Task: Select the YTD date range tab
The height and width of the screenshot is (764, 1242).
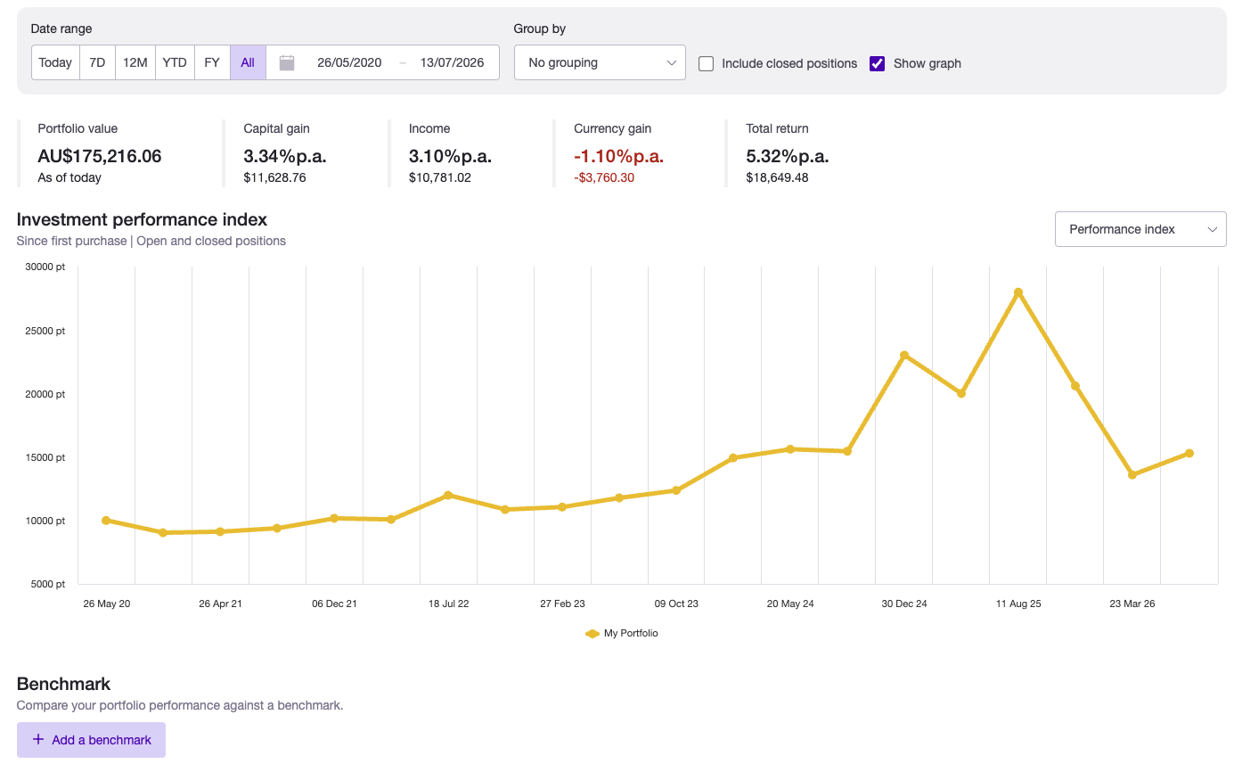Action: point(175,62)
